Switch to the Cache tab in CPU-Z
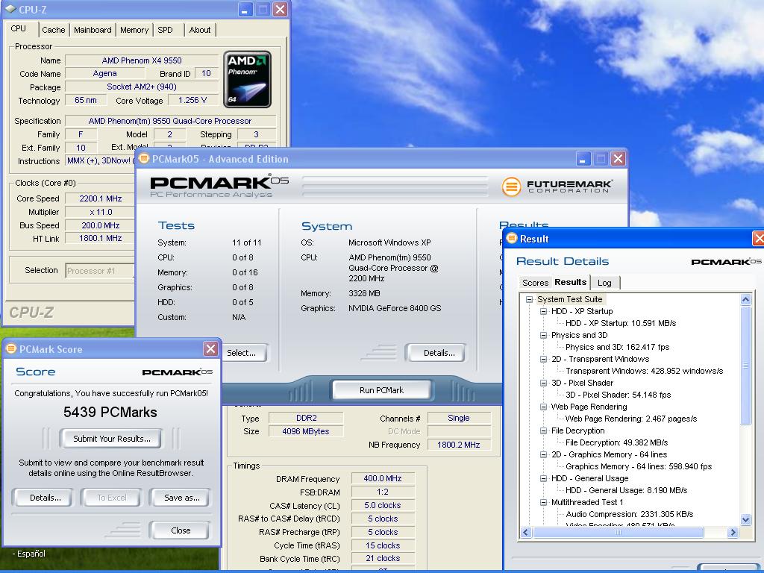 (53, 30)
